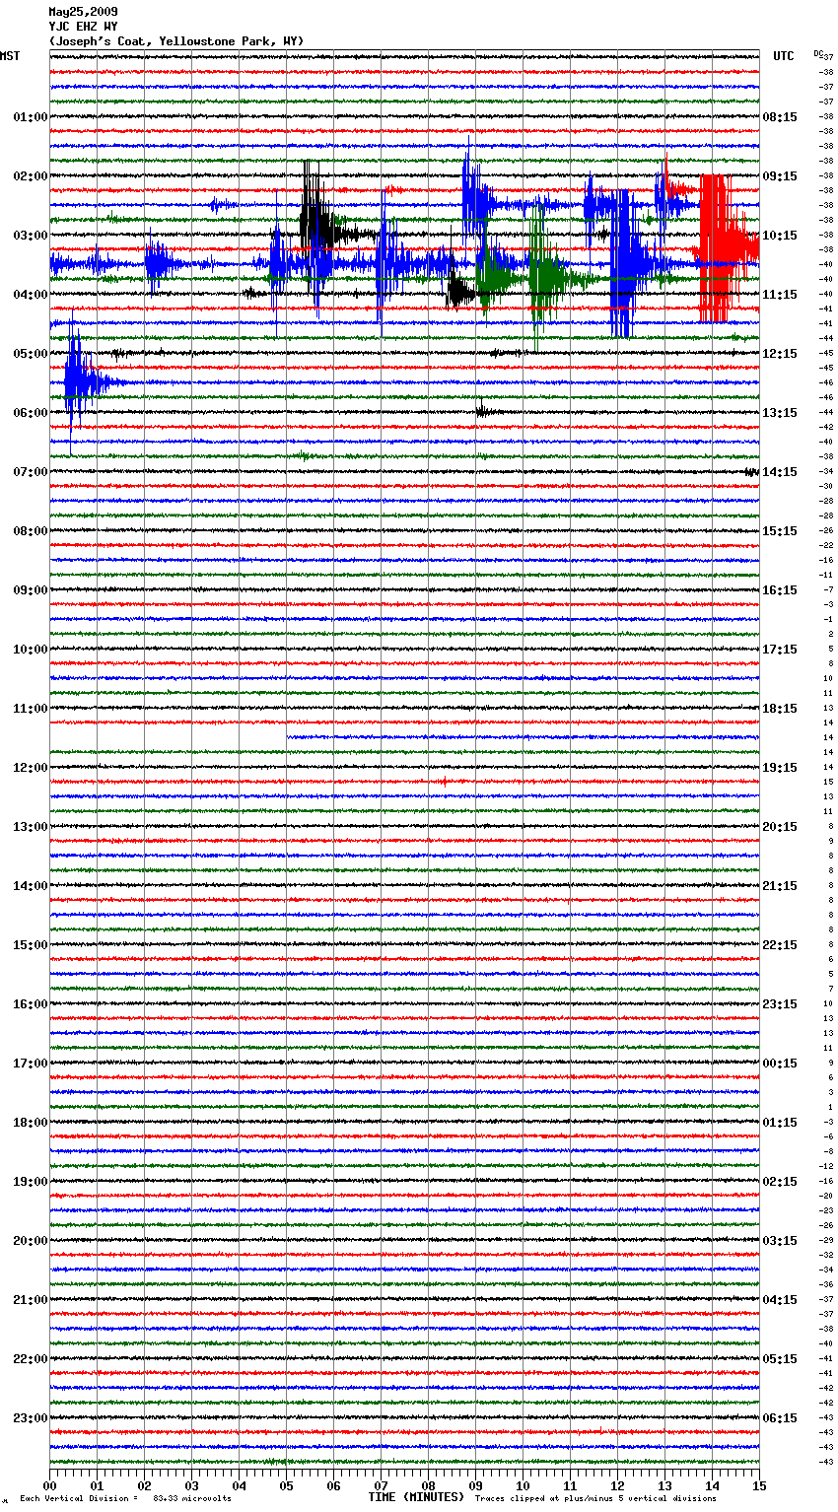Select the 20:00 MST hour label
The image size is (838, 1512).
pos(31,1241)
